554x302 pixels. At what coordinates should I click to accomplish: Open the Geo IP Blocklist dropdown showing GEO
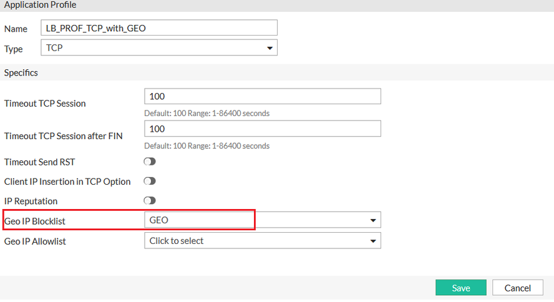[262, 220]
